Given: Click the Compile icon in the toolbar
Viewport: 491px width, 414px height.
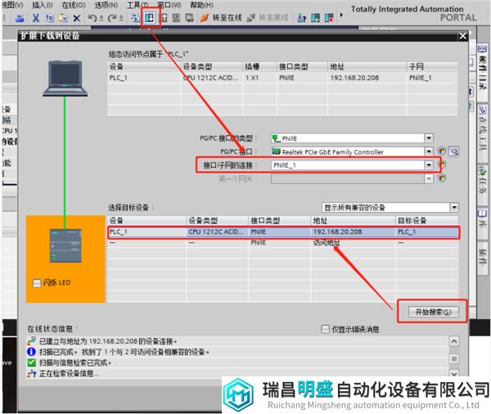Looking at the screenshot, I should click(x=135, y=18).
